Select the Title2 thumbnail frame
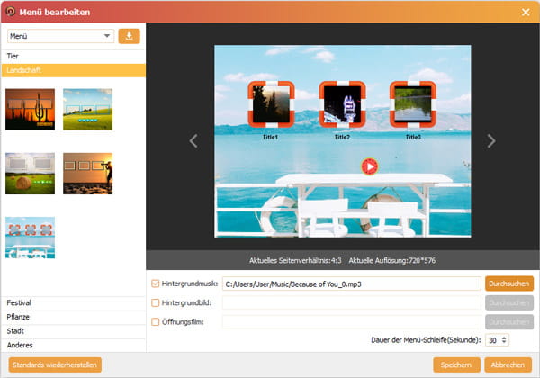 point(341,105)
